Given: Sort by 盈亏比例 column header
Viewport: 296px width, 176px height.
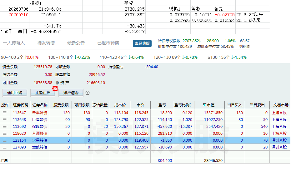Looking at the screenshot, I should click(184, 105).
